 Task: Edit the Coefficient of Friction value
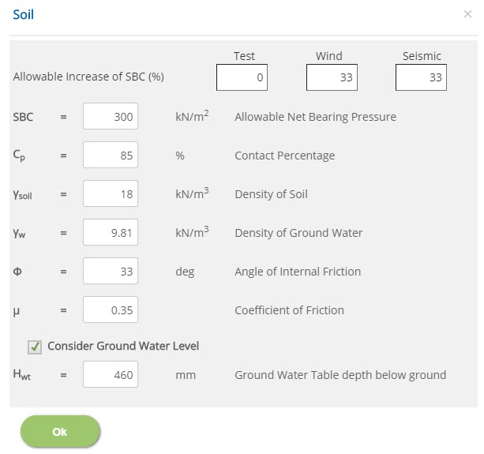click(111, 310)
